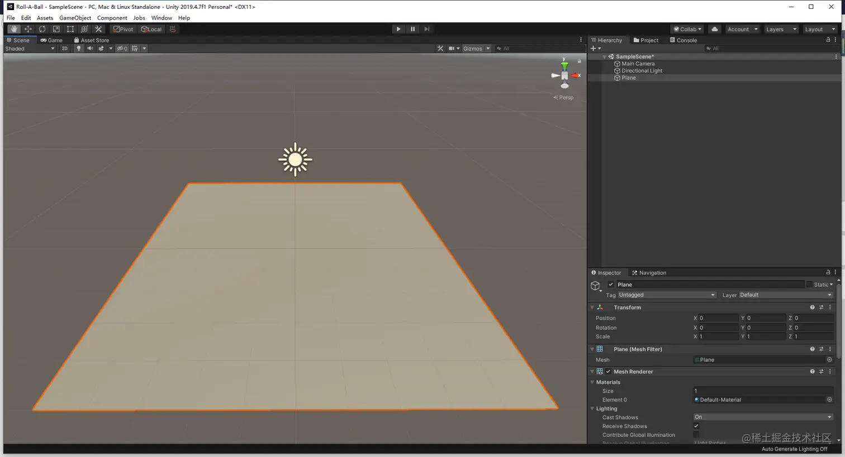Click the Step frame button
Screen dimensions: 845x457
(427, 29)
